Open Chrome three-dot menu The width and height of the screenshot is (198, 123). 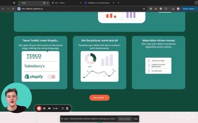[196, 9]
